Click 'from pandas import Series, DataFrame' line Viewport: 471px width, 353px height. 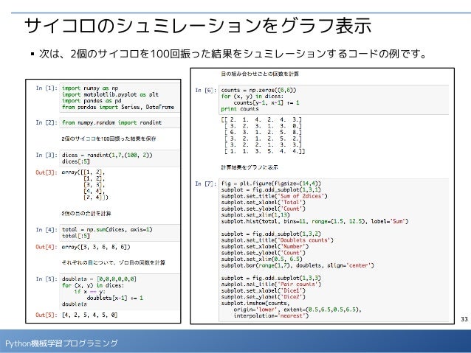(118, 107)
